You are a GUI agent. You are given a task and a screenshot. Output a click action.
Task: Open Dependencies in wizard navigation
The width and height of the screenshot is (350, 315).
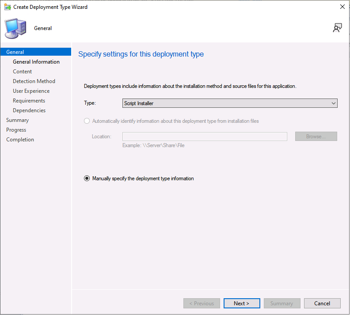[x=29, y=110]
